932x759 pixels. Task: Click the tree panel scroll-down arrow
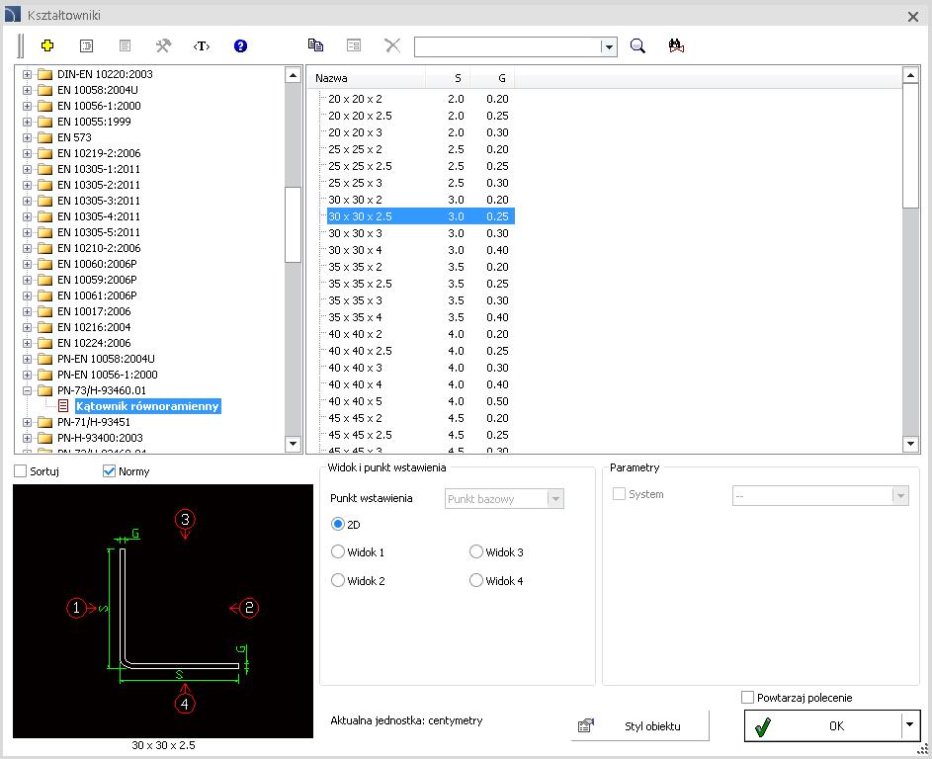tap(293, 444)
